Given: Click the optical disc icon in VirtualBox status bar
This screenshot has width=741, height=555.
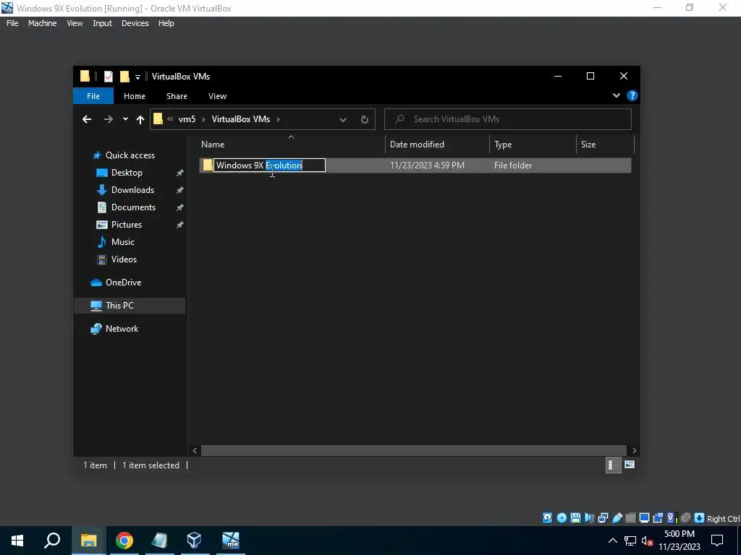Looking at the screenshot, I should (562, 517).
